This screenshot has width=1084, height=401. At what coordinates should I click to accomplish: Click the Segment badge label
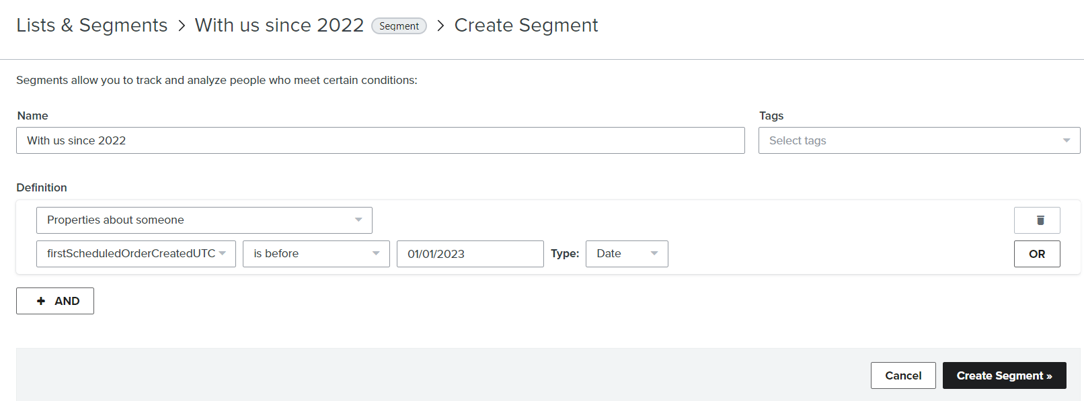(399, 26)
